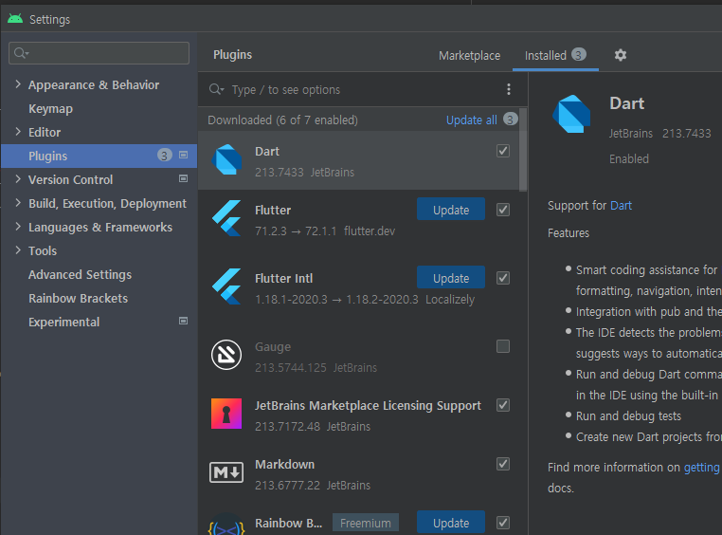722x535 pixels.
Task: Select Plugins in the settings tree
Action: 99,156
